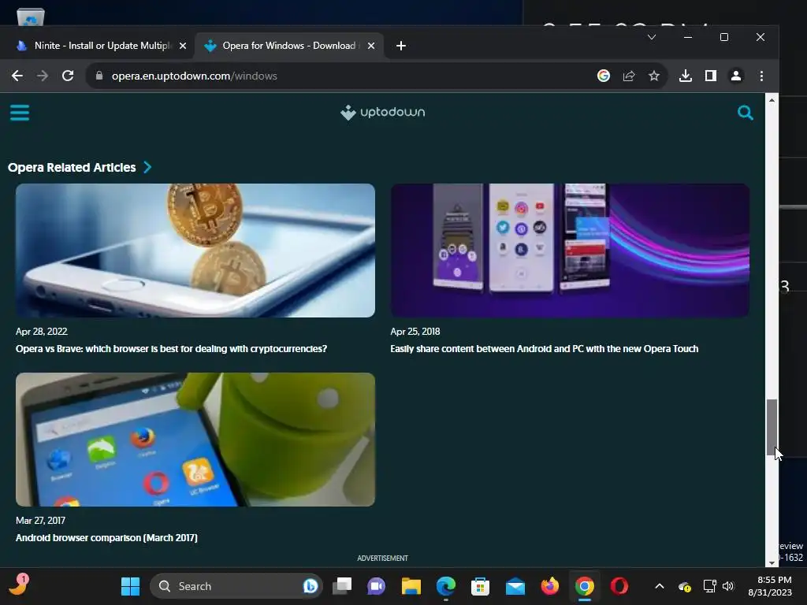The width and height of the screenshot is (807, 605).
Task: Open Bing Chat from the search box icon
Action: (311, 586)
